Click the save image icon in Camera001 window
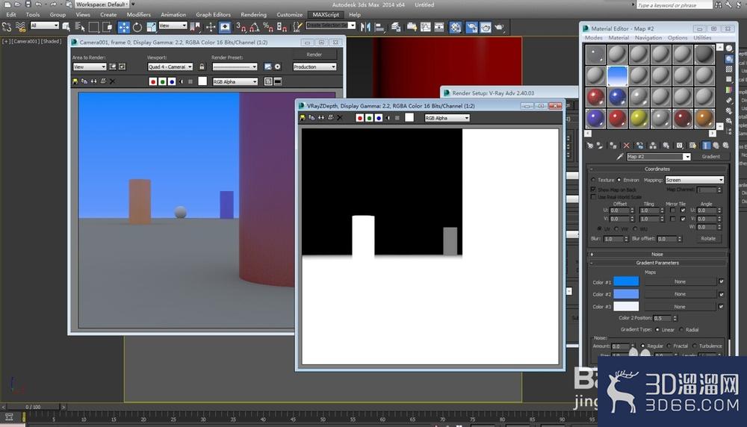Screen dimensions: 747x427 click(75, 82)
